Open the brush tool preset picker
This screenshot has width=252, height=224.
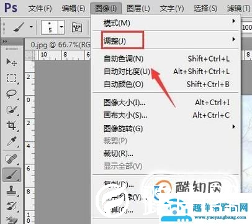[x=19, y=27]
